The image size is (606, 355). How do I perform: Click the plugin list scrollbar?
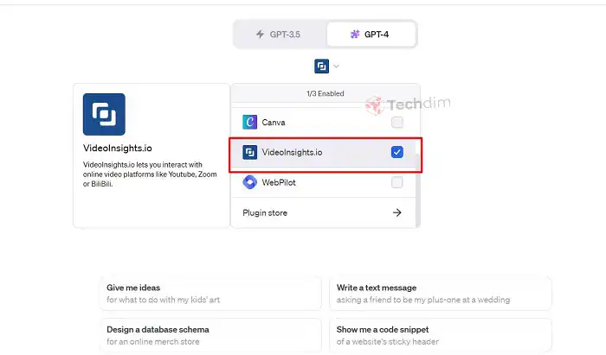pyautogui.click(x=418, y=191)
